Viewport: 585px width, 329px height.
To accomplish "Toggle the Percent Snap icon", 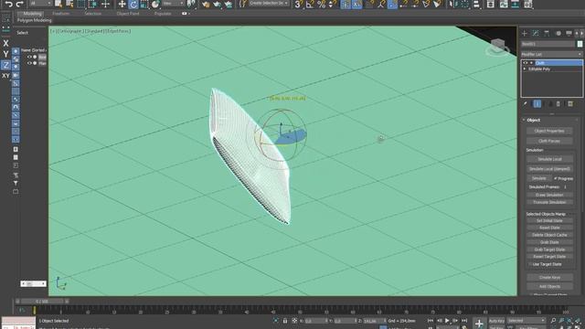I will (321, 4).
